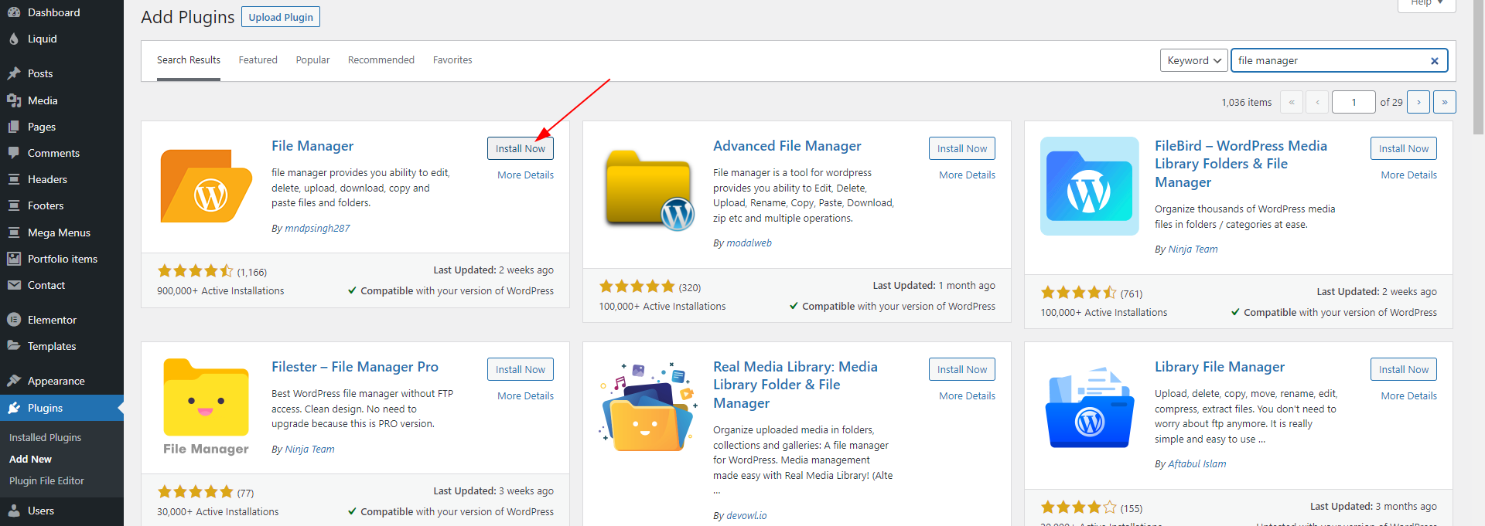
Task: Click the Appearance paintbrush icon
Action: (14, 381)
